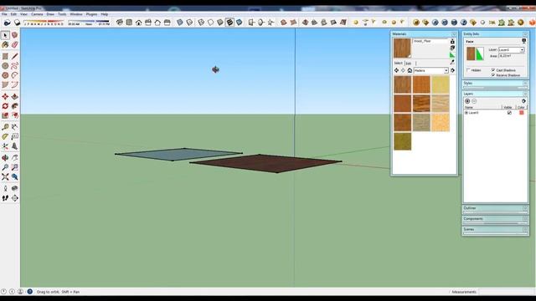Expand the Scenes panel
This screenshot has width=536, height=301.
(525, 229)
